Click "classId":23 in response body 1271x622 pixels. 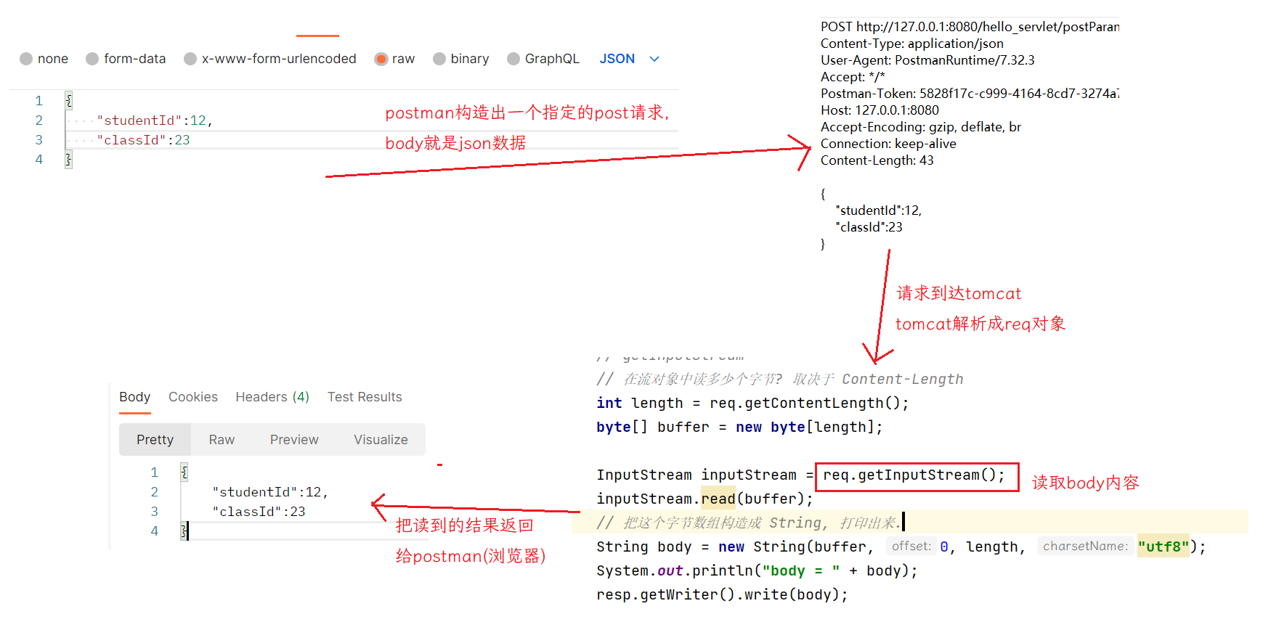click(259, 512)
